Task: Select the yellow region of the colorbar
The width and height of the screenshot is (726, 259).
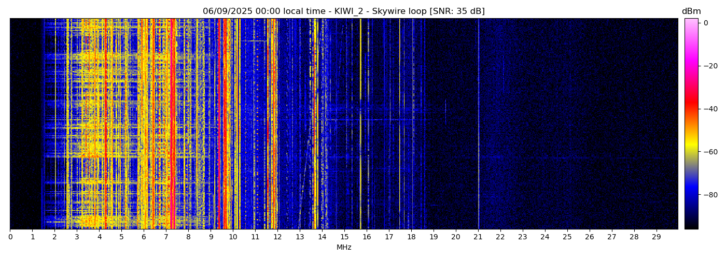Action: (691, 148)
